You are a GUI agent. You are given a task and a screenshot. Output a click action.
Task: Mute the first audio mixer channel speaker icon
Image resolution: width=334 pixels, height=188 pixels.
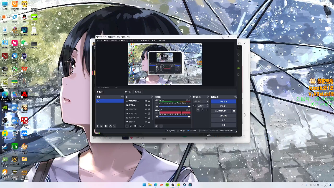tap(157, 107)
